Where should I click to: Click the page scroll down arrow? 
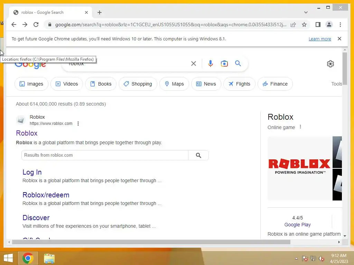[345, 236]
